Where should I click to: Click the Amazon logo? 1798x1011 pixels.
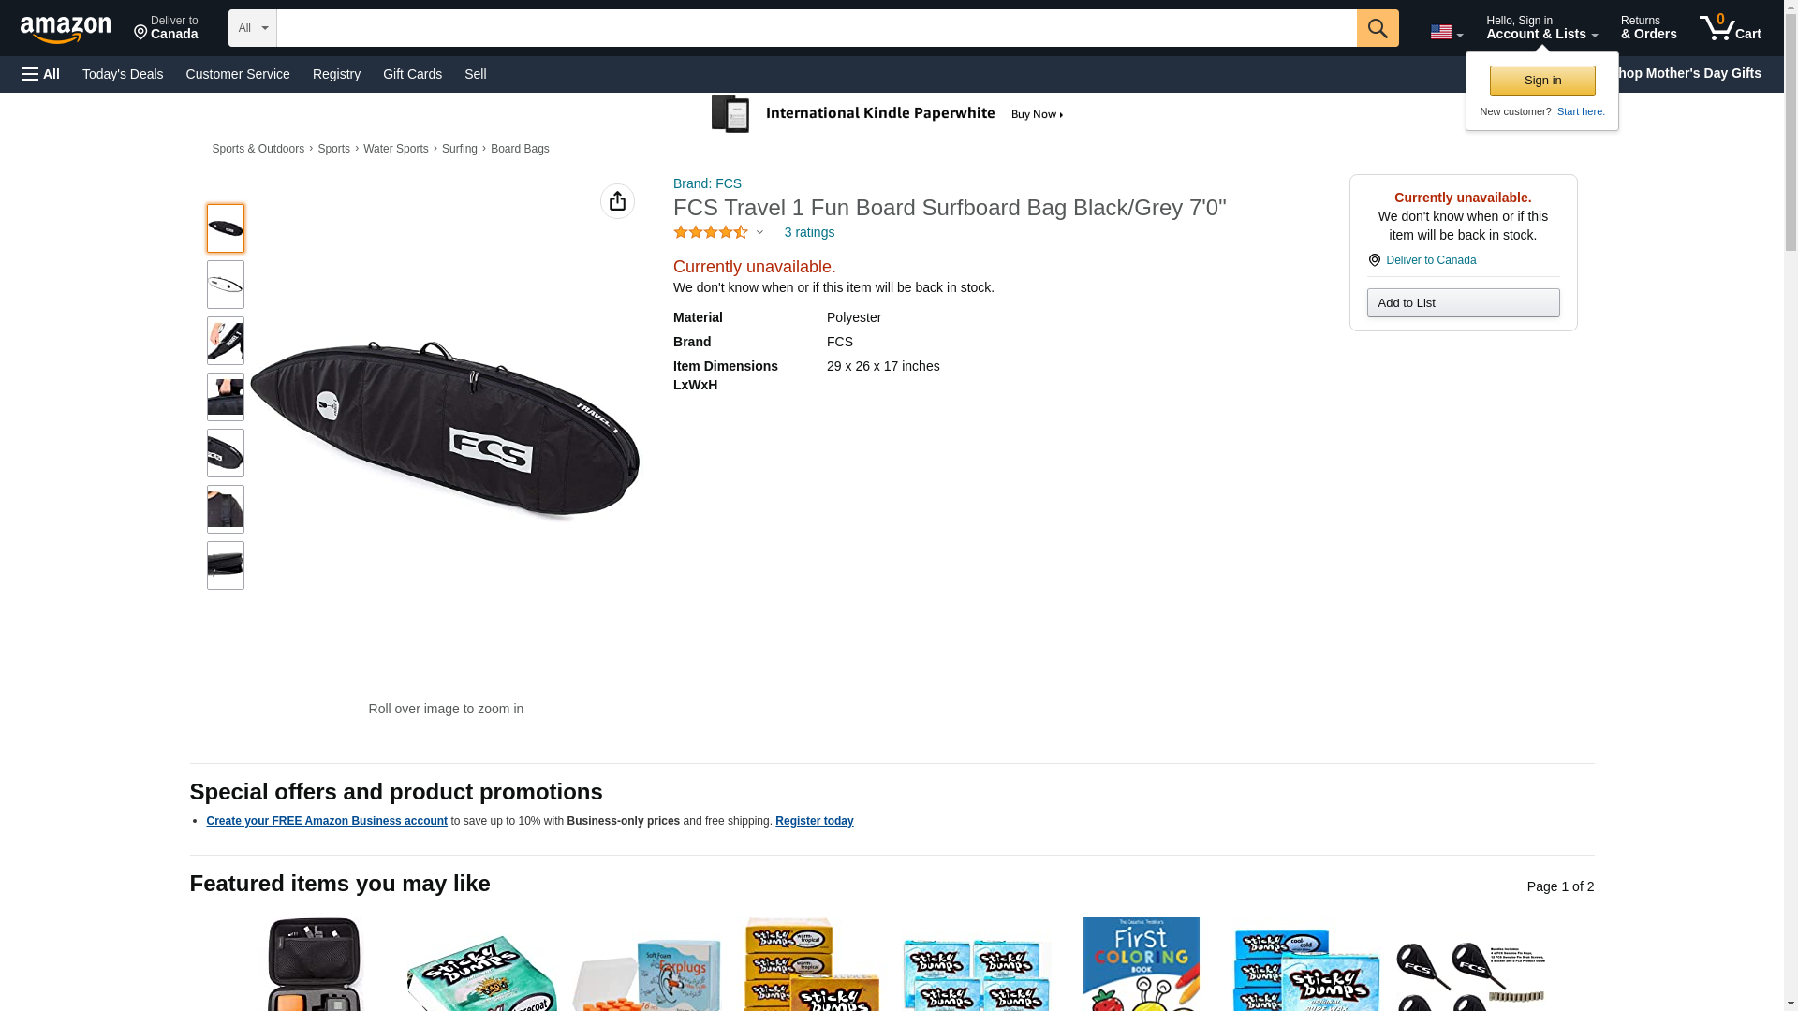(66, 29)
